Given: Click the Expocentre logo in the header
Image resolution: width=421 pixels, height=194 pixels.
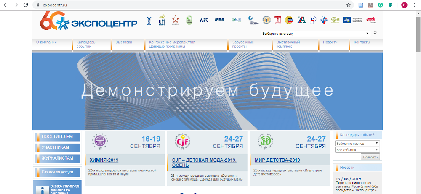Looking at the screenshot, I should (x=88, y=21).
